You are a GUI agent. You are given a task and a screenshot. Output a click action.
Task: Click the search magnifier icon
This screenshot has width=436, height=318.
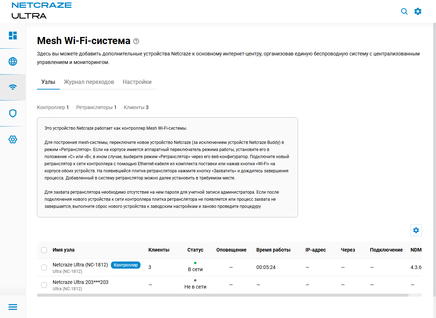pos(404,11)
